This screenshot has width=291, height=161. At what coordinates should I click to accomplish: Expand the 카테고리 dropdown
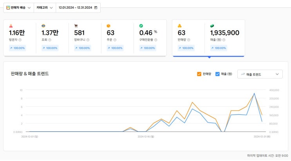pos(45,7)
